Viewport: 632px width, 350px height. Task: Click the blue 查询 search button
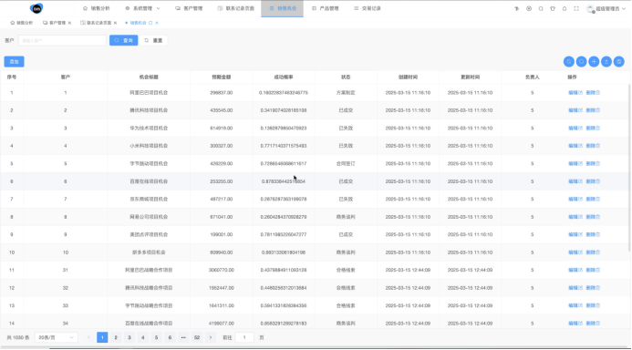coord(123,40)
